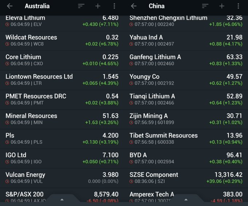Expand the bottom drawer in Australia panel
Viewport: 248px width, 206px height.
coord(62,199)
